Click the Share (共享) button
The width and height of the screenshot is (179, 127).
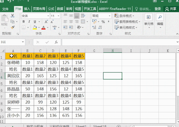pos(171,9)
